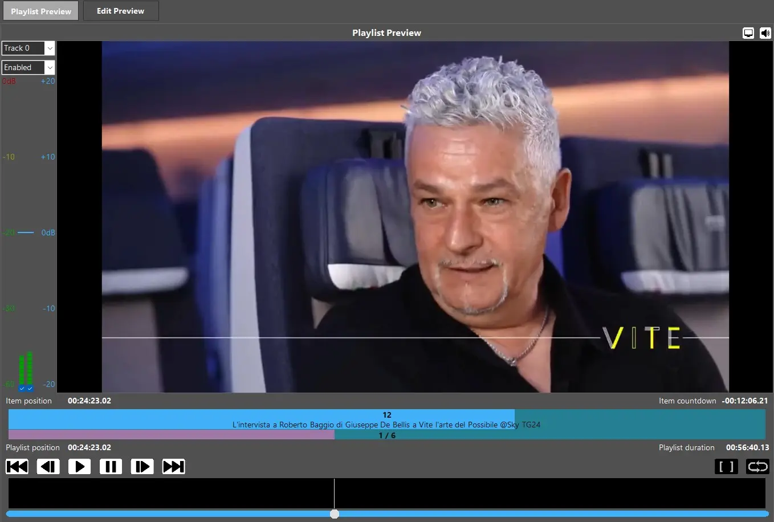Expand the Enabled dropdown
774x522 pixels.
tap(28, 67)
